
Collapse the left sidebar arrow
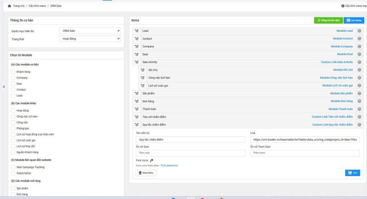4,87
